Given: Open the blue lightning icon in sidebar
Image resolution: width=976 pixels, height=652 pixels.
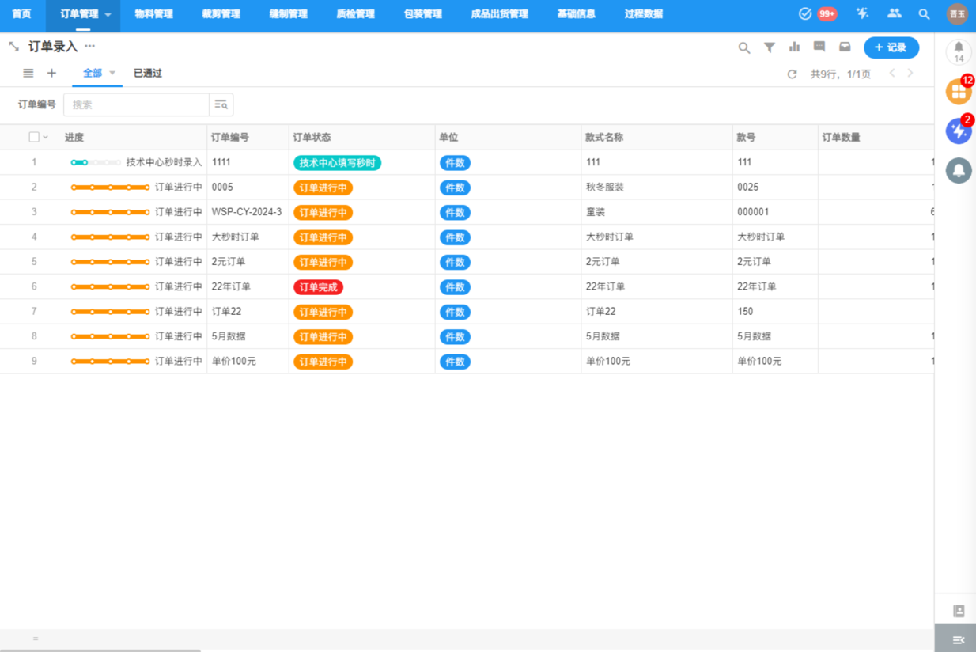Looking at the screenshot, I should point(959,131).
